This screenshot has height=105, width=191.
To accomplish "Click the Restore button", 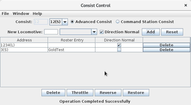I will click(136, 93).
